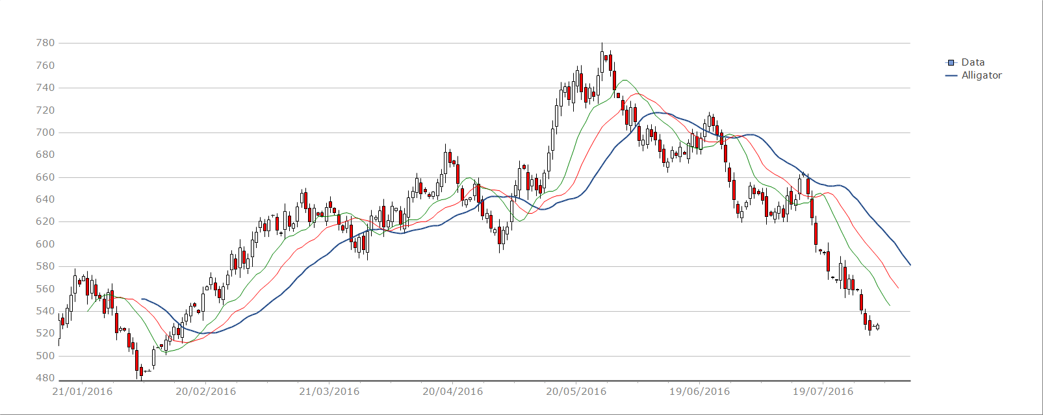This screenshot has width=1043, height=415.
Task: Click the highest candlestick near 780
Action: click(602, 62)
